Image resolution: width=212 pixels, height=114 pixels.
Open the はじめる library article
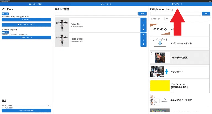pos(179,29)
